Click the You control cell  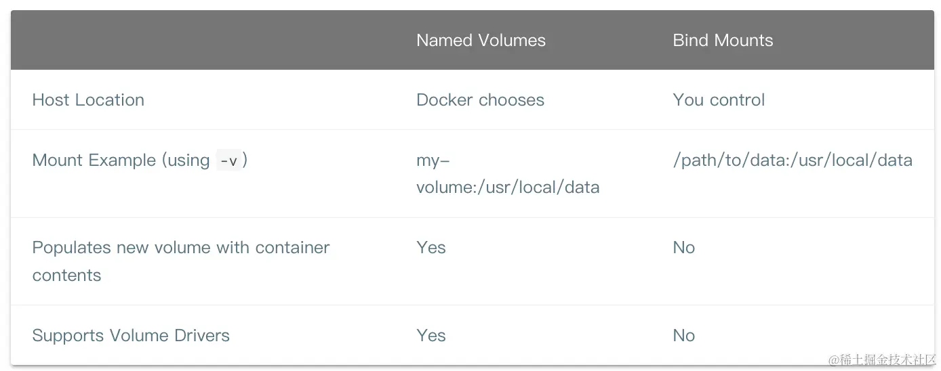(719, 100)
